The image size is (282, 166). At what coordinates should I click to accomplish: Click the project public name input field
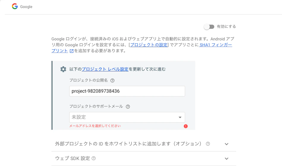point(127,91)
